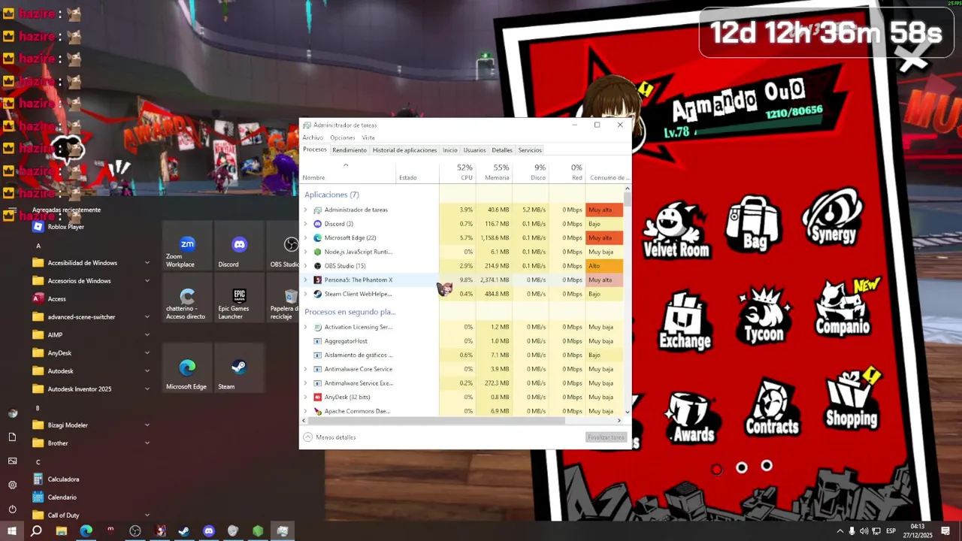Launch the Microsoft Edge tile in Start menu
Screen dimensions: 962x541
(187, 368)
